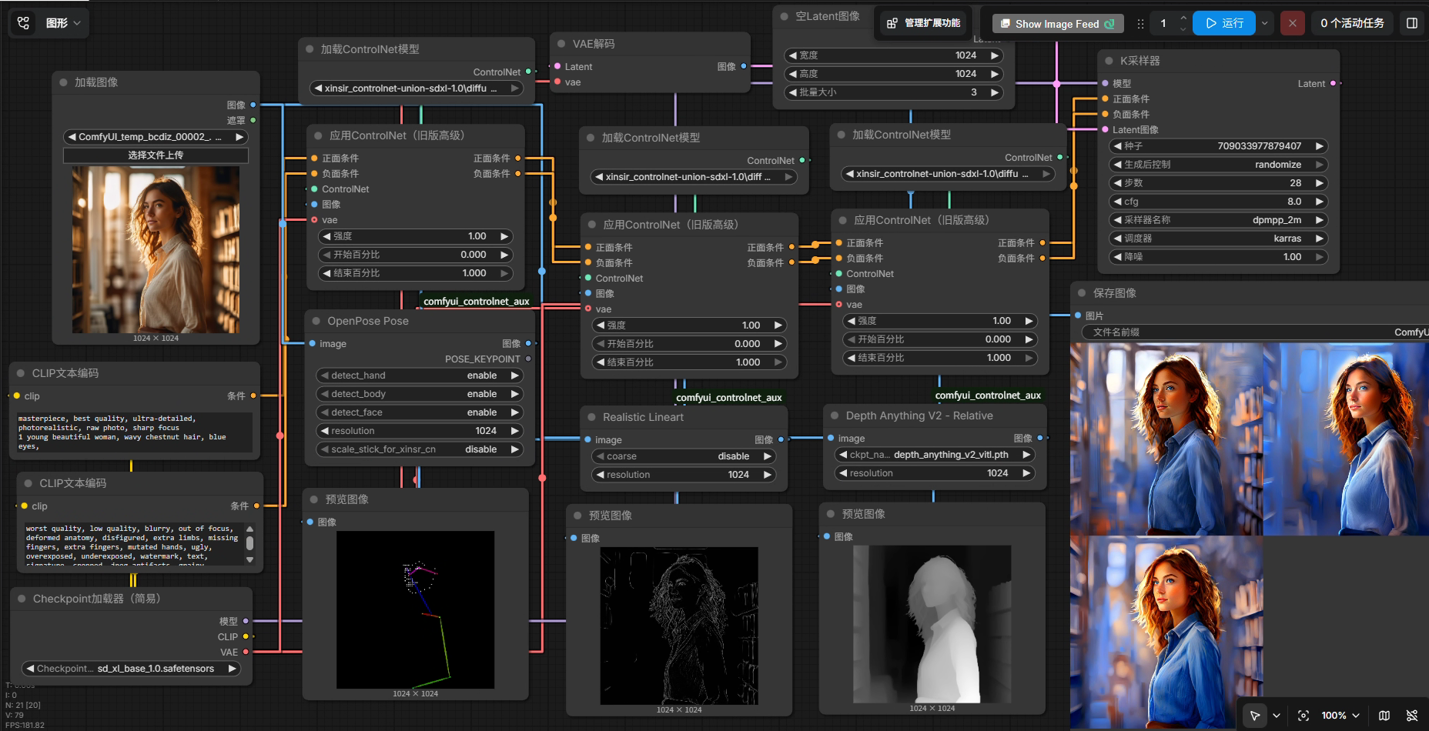1429x731 pixels.
Task: Open the 生成后控制 randomize dropdown
Action: [1219, 165]
